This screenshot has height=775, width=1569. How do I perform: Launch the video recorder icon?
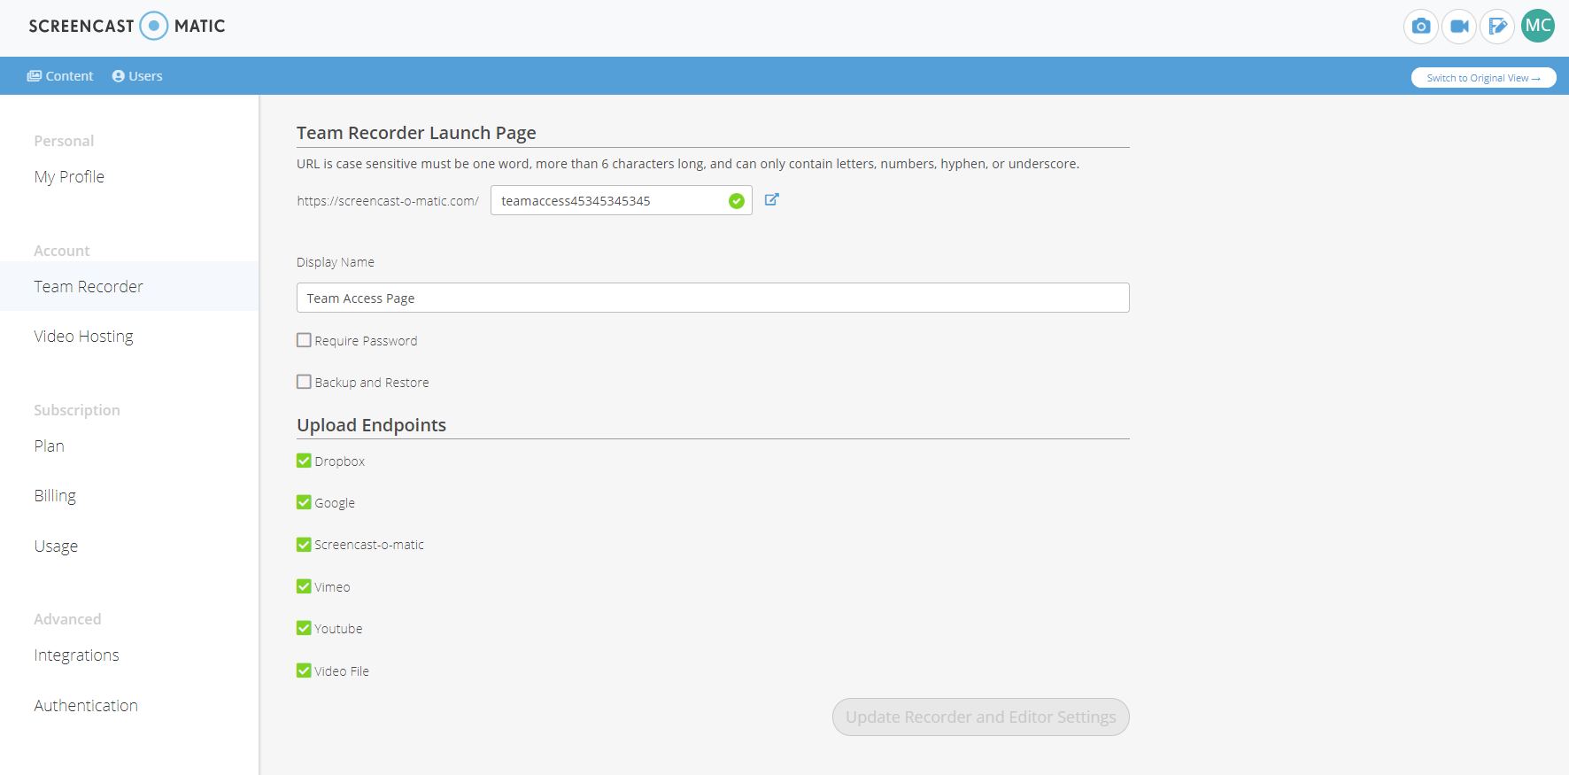tap(1459, 27)
